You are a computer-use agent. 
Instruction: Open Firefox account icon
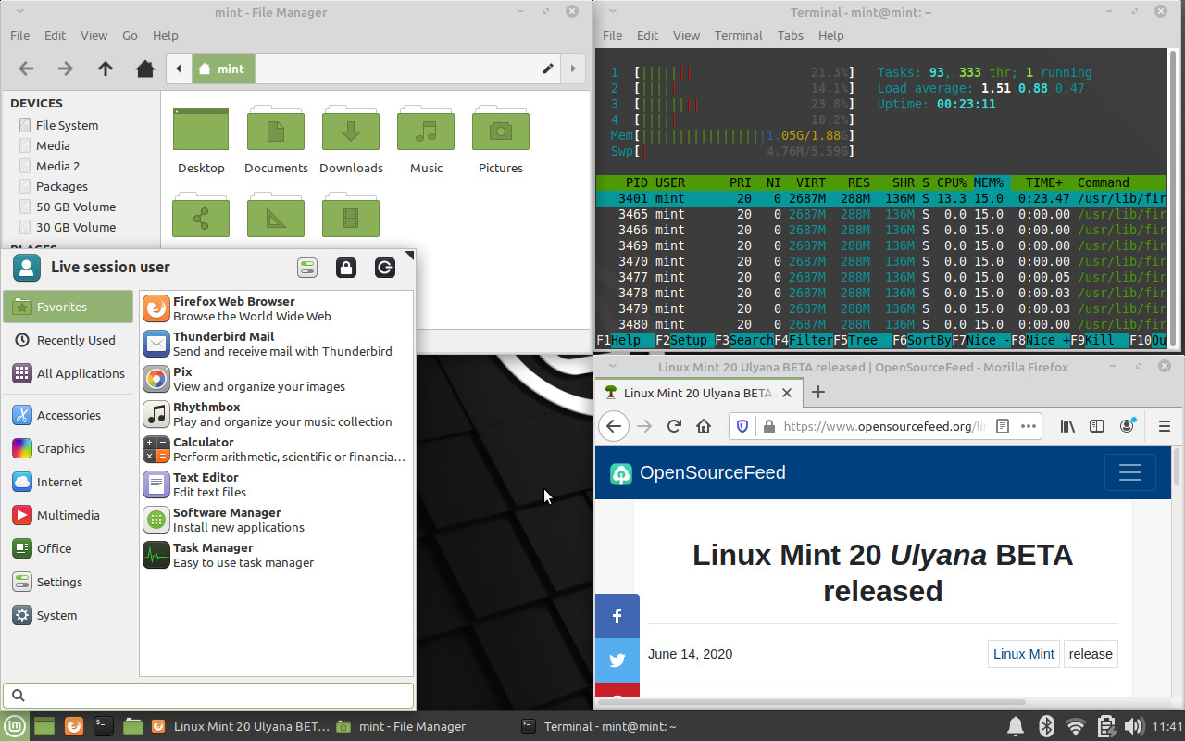tap(1128, 426)
